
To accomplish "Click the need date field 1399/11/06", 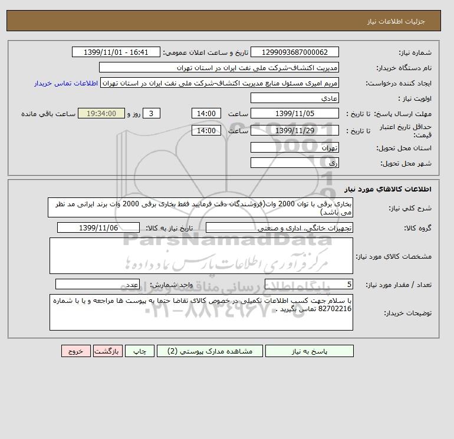I will (x=98, y=227).
